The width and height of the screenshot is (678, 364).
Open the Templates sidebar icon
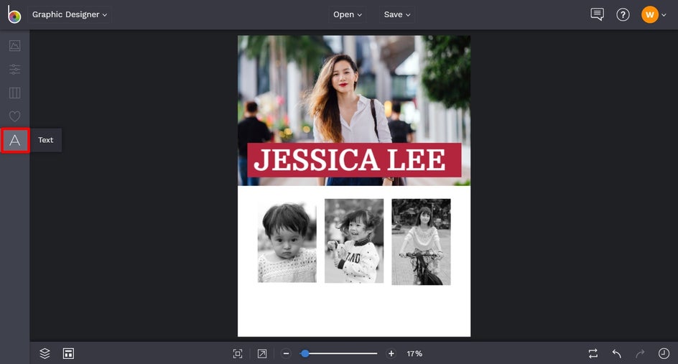pos(14,93)
